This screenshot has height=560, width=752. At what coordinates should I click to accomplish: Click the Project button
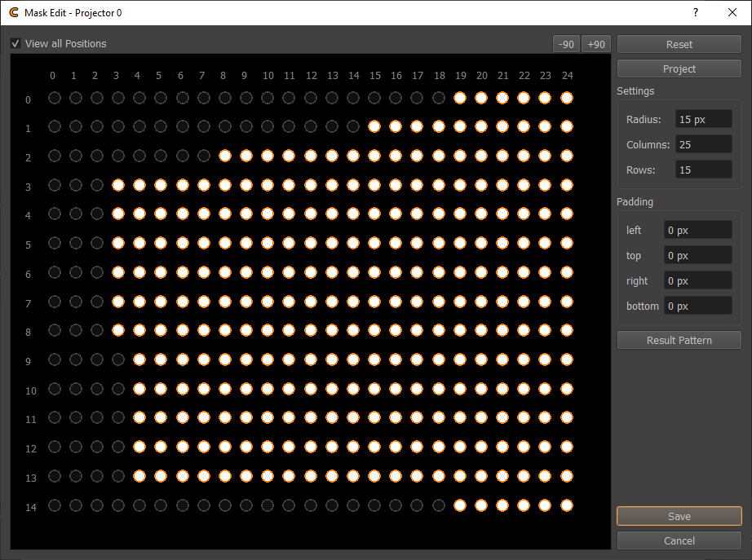[679, 69]
